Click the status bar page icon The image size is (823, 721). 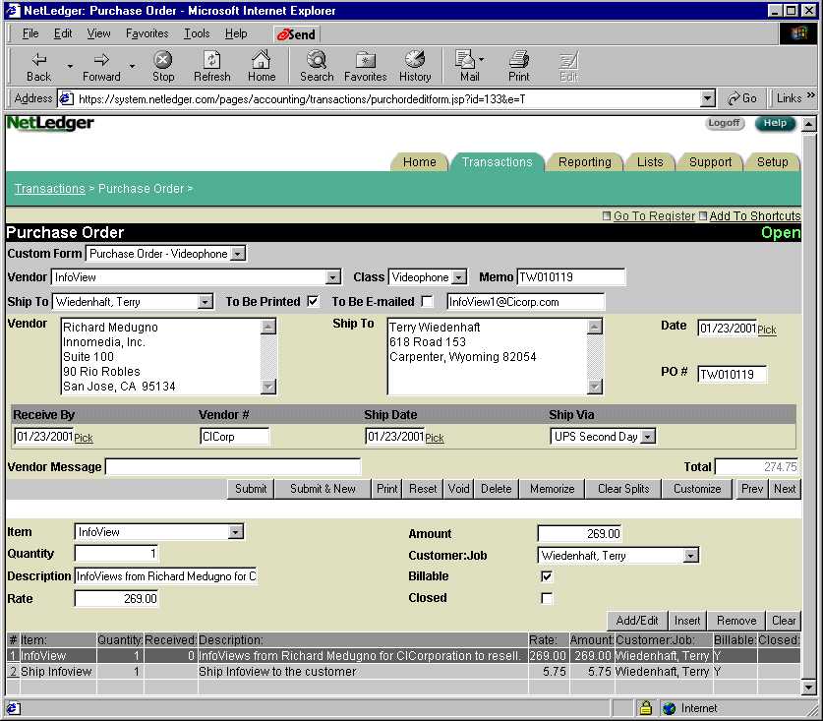(14, 708)
